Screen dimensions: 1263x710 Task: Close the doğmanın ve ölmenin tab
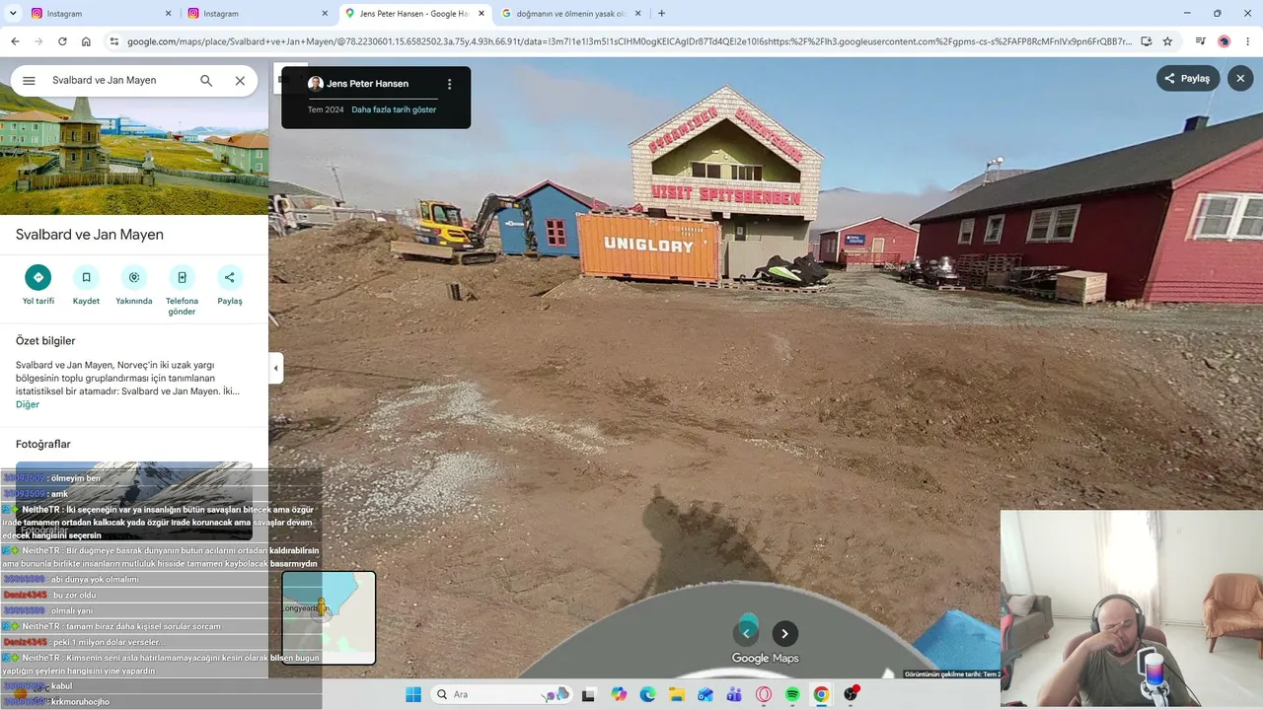(637, 14)
